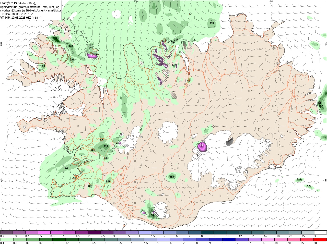Click the bright red swatch labeled 30, lower row
Viewport: 327px width, 245px height.
pos(321,239)
